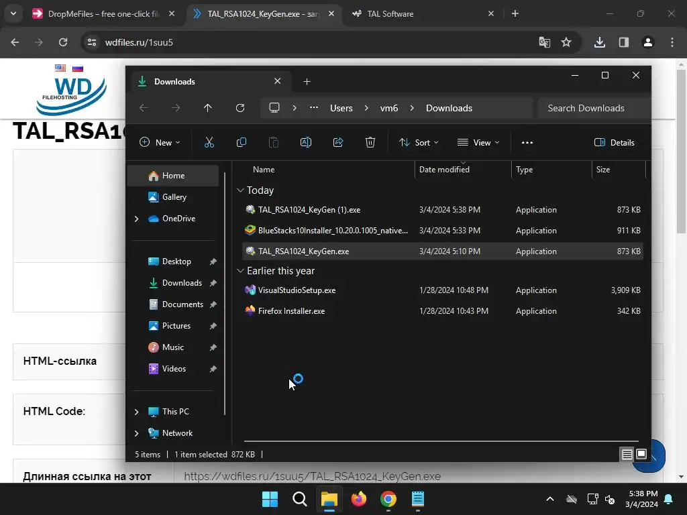Screen dimensions: 687x515
Task: Select Firefox Installer.exe file
Action: (443, 311)
